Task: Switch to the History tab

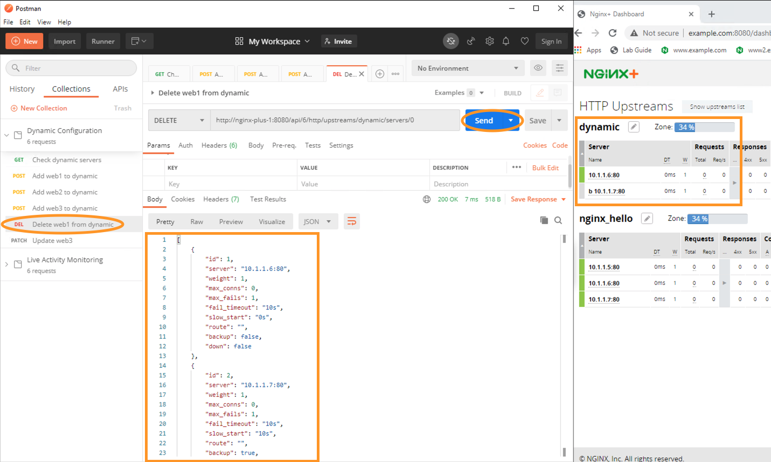Action: pos(22,89)
